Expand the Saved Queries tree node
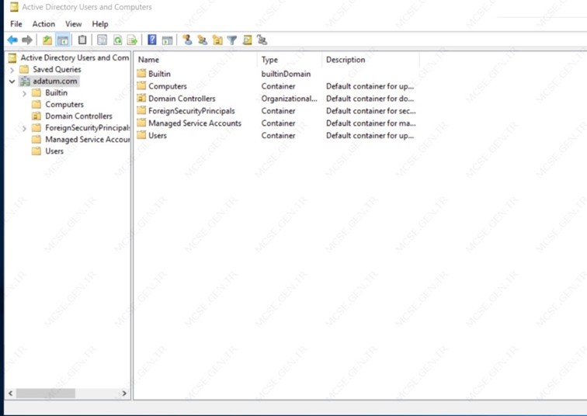The image size is (587, 416). click(x=12, y=70)
